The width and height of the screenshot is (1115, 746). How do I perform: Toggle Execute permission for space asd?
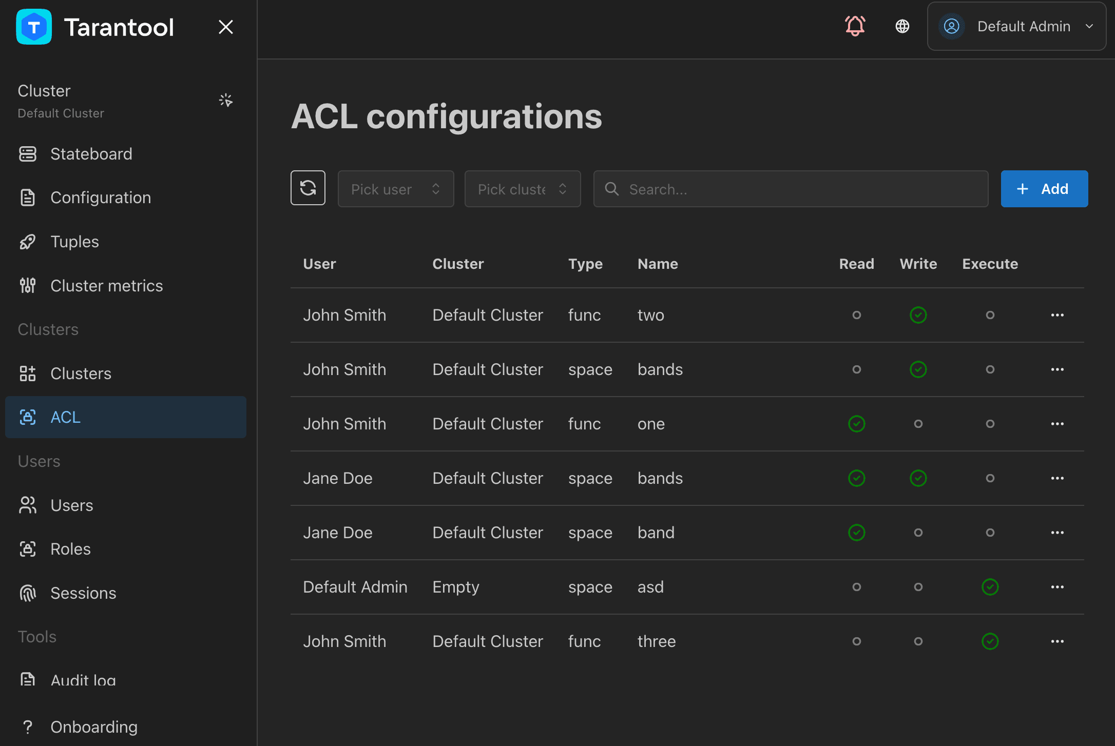pyautogui.click(x=990, y=587)
